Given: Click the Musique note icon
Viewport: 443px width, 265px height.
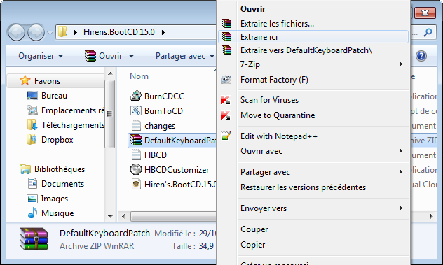Looking at the screenshot, I should [32, 213].
